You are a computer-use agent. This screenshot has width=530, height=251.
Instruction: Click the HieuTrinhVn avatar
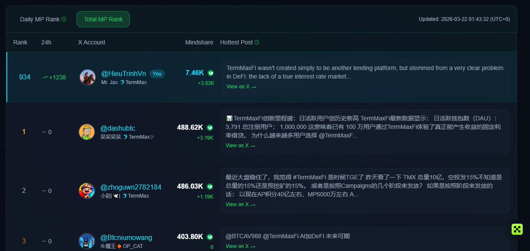tap(87, 77)
